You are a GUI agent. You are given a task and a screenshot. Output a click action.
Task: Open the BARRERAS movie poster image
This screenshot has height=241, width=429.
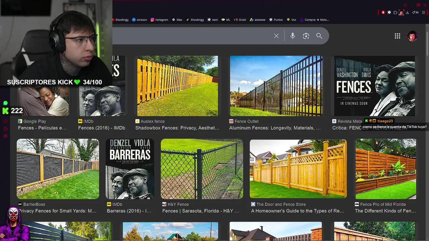click(130, 169)
